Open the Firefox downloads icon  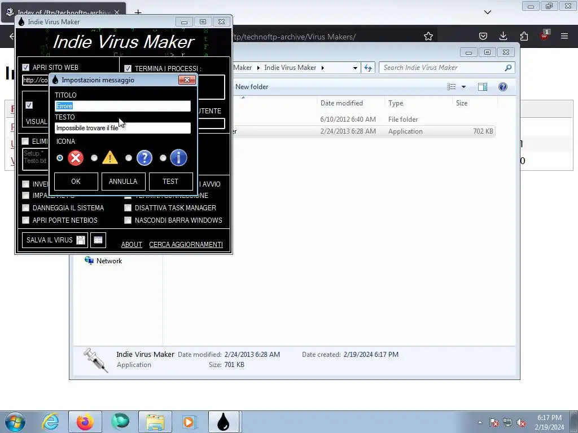[x=503, y=36]
